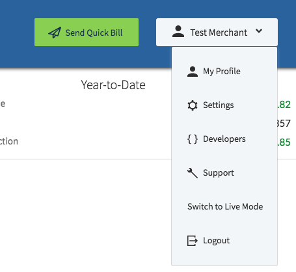
Task: Select Settings in the dropdown menu
Action: pyautogui.click(x=224, y=105)
